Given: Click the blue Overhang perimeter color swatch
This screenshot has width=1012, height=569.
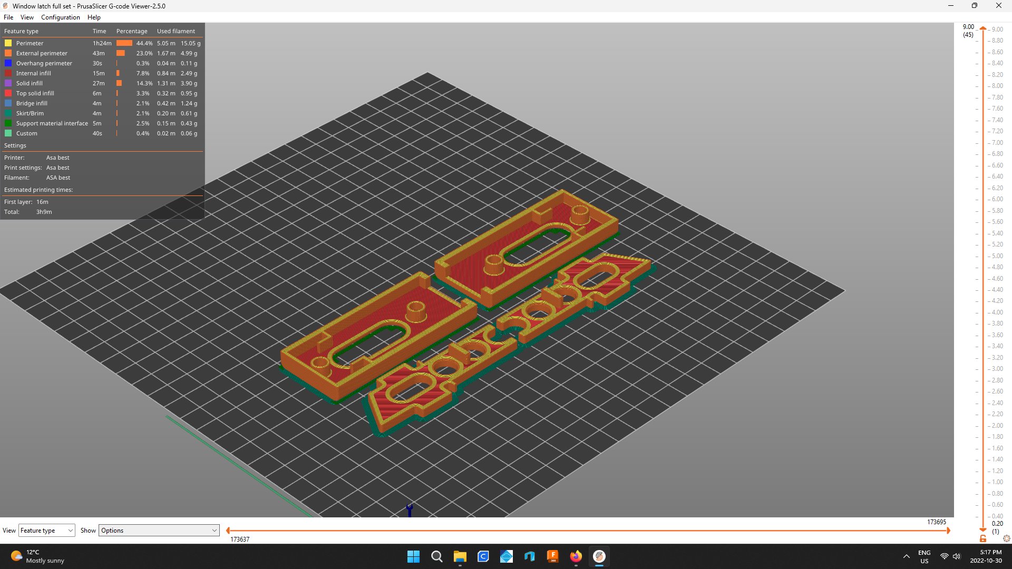Looking at the screenshot, I should pyautogui.click(x=8, y=63).
